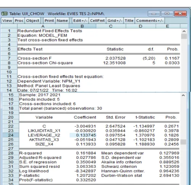Click Prob. value 0.0303

(x=172, y=63)
